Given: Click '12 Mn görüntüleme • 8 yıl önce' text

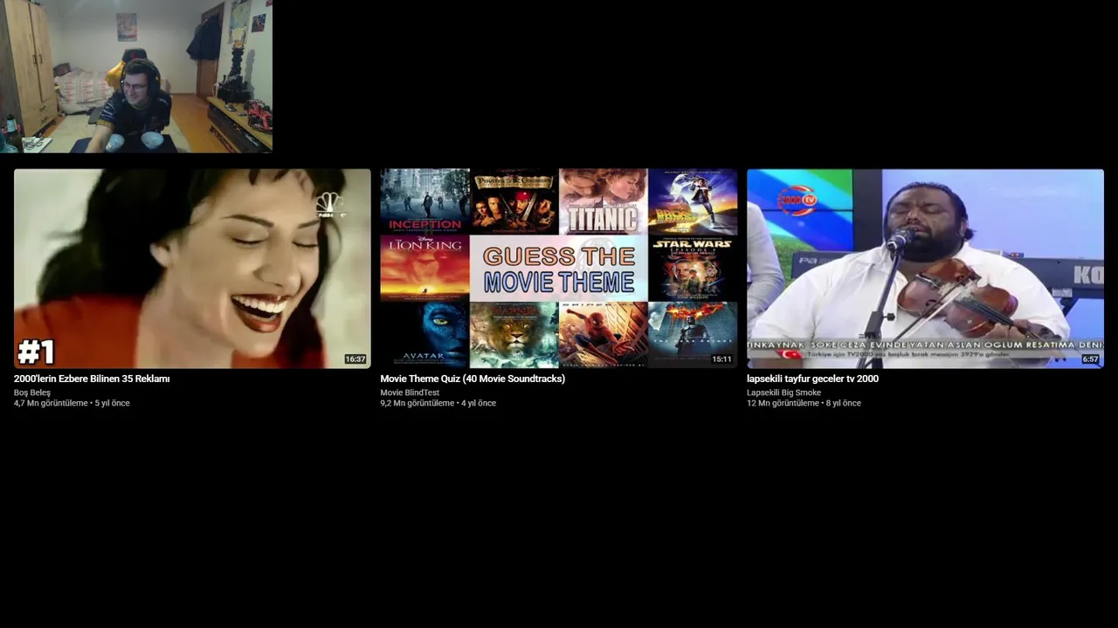Looking at the screenshot, I should (804, 403).
